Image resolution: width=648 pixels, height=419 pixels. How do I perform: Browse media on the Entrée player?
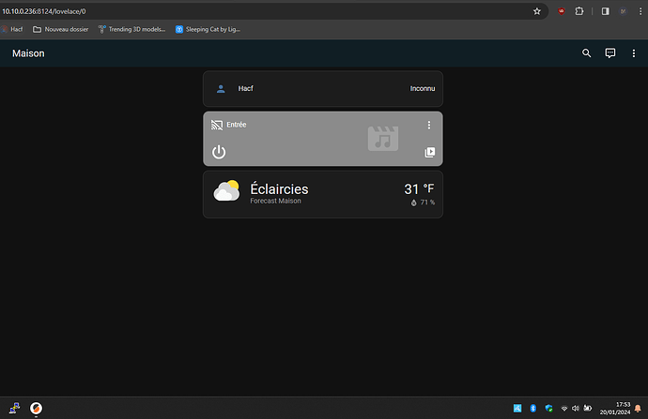(430, 152)
